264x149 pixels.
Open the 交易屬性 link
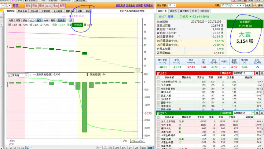point(130,5)
